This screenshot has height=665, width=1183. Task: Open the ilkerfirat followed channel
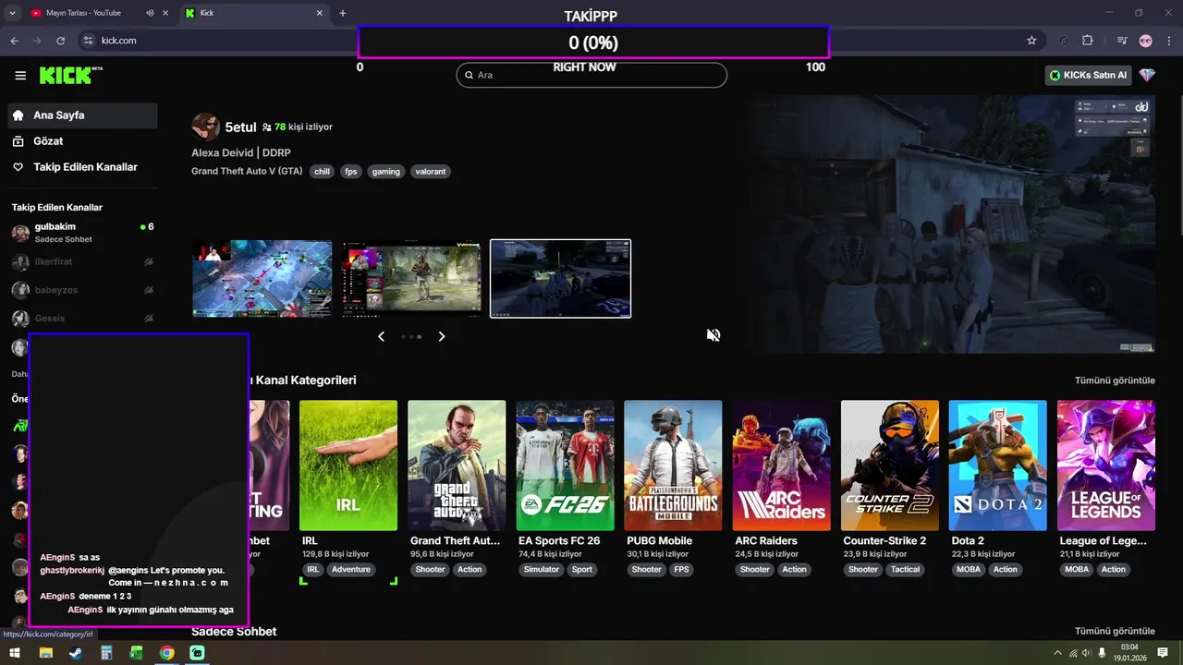click(82, 262)
